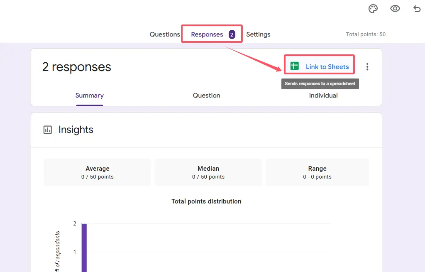Click the Undo arrow icon
The image size is (425, 272).
[417, 9]
